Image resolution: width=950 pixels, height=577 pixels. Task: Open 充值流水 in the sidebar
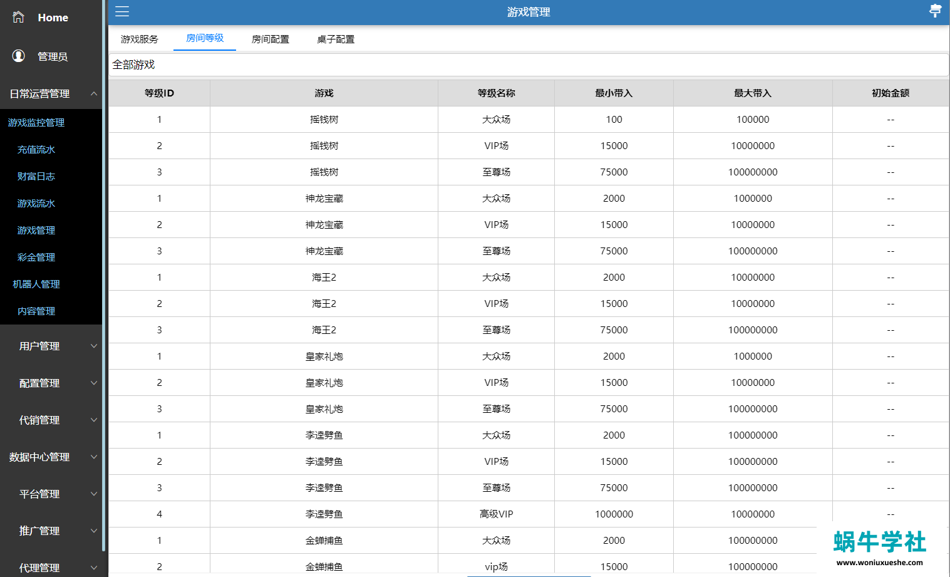click(x=36, y=150)
